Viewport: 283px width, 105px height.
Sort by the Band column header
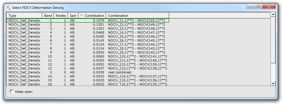pyautogui.click(x=48, y=15)
